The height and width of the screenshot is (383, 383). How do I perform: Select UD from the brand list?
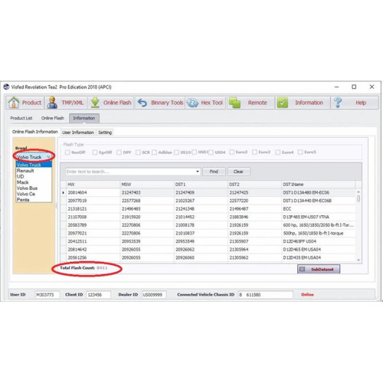tap(34, 177)
